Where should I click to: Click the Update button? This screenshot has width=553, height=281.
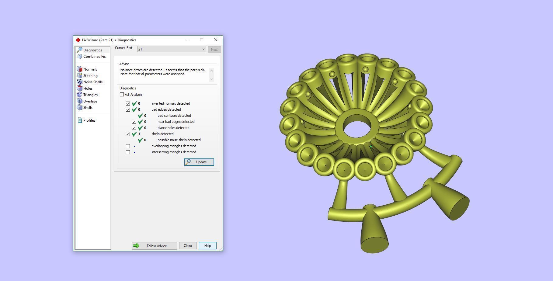click(x=199, y=162)
